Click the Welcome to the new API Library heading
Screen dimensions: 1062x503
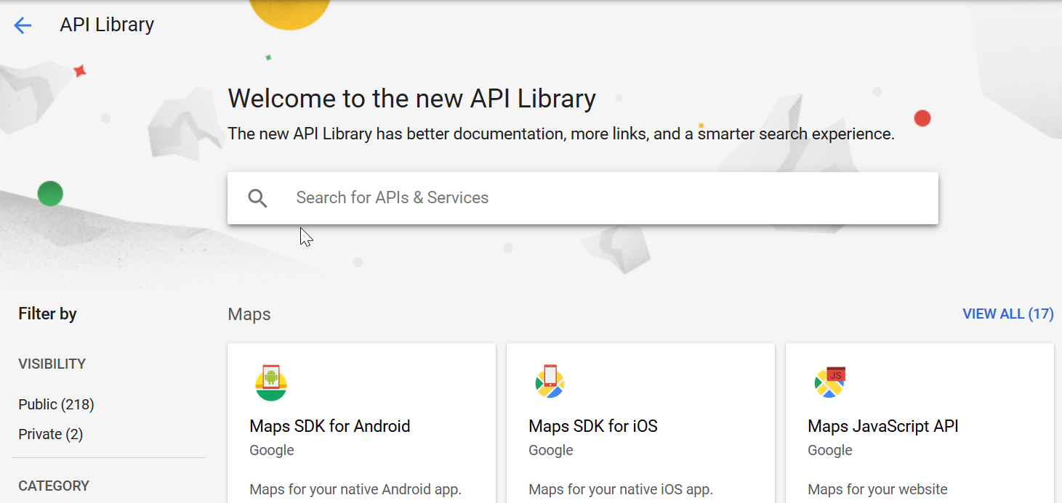tap(412, 98)
